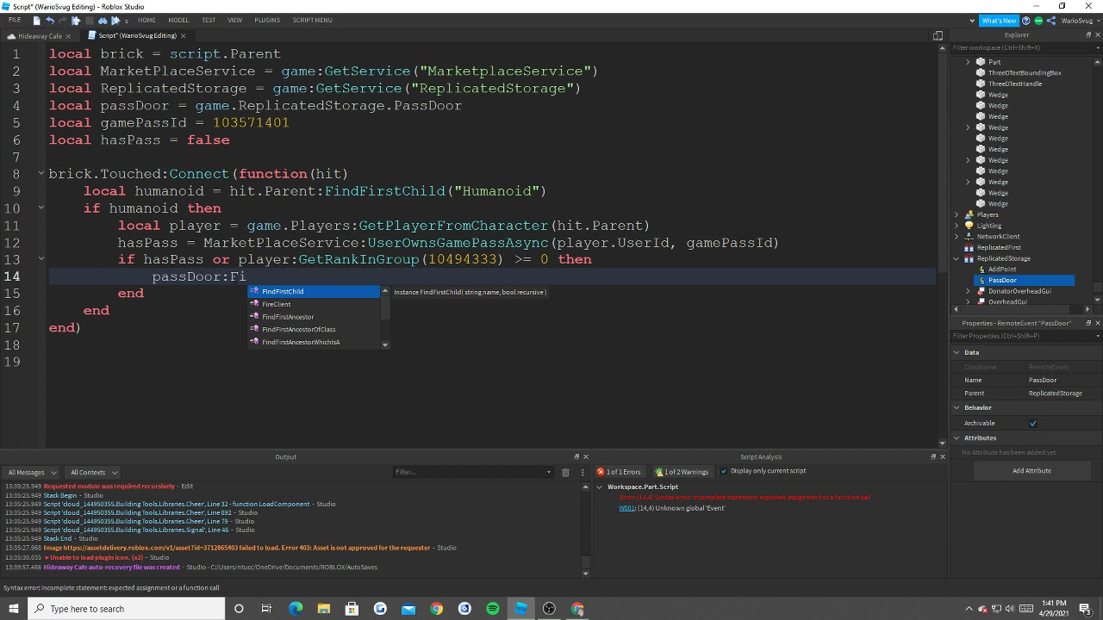The width and height of the screenshot is (1103, 620).
Task: Close the Script Analysis panel
Action: [942, 456]
